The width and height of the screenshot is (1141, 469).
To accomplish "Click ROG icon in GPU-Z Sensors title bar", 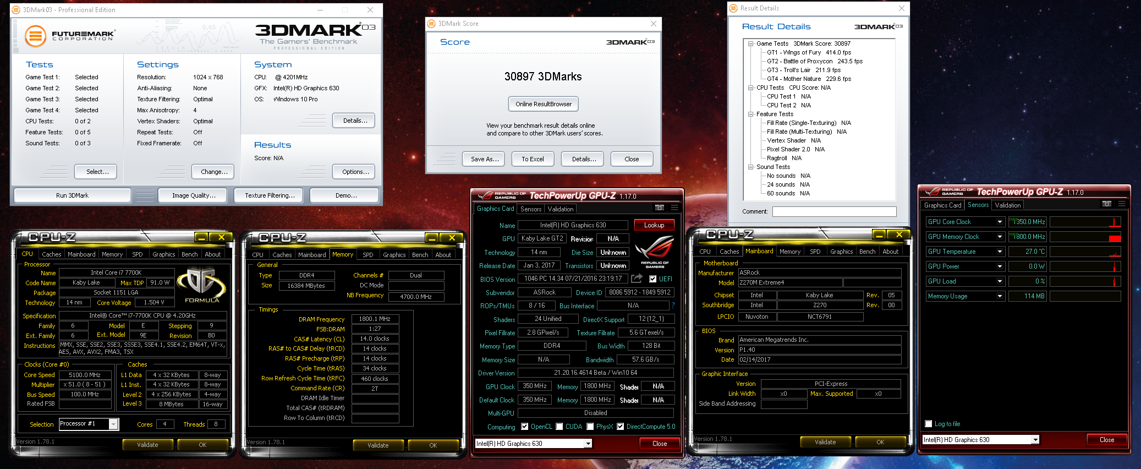I will pos(933,192).
